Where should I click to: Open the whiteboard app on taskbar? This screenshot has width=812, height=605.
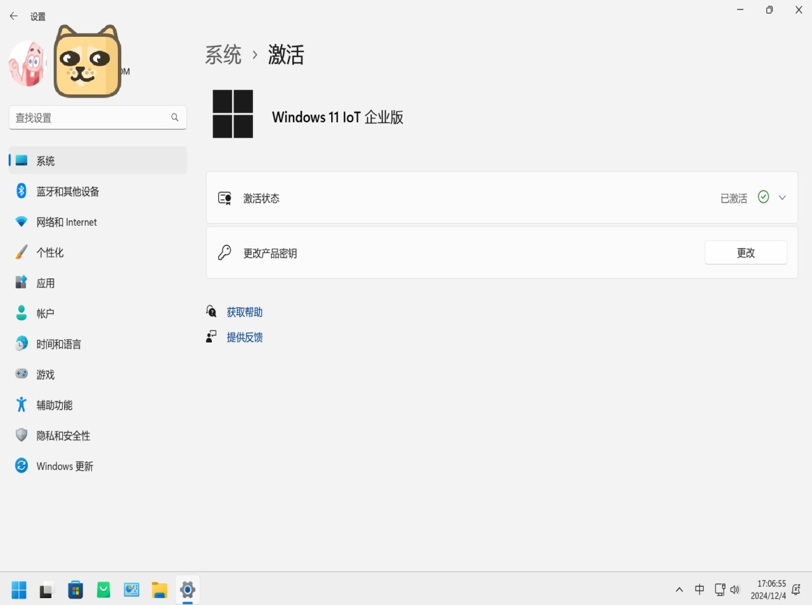131,590
